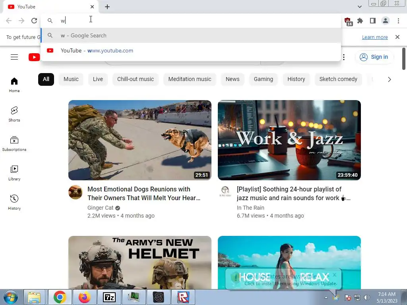
Task: Open the Soothing 24-hour playlist title
Action: click(x=294, y=193)
